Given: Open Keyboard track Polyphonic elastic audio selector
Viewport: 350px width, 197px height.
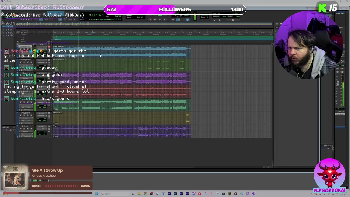Looking at the screenshot, I should tap(28, 123).
